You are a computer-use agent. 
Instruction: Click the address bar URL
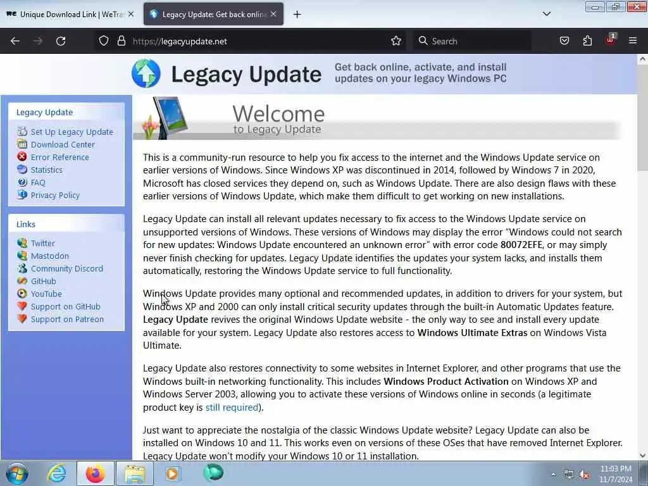(x=180, y=41)
